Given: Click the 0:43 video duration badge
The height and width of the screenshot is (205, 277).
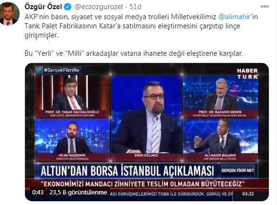Looking at the screenshot, I should pos(38,192).
